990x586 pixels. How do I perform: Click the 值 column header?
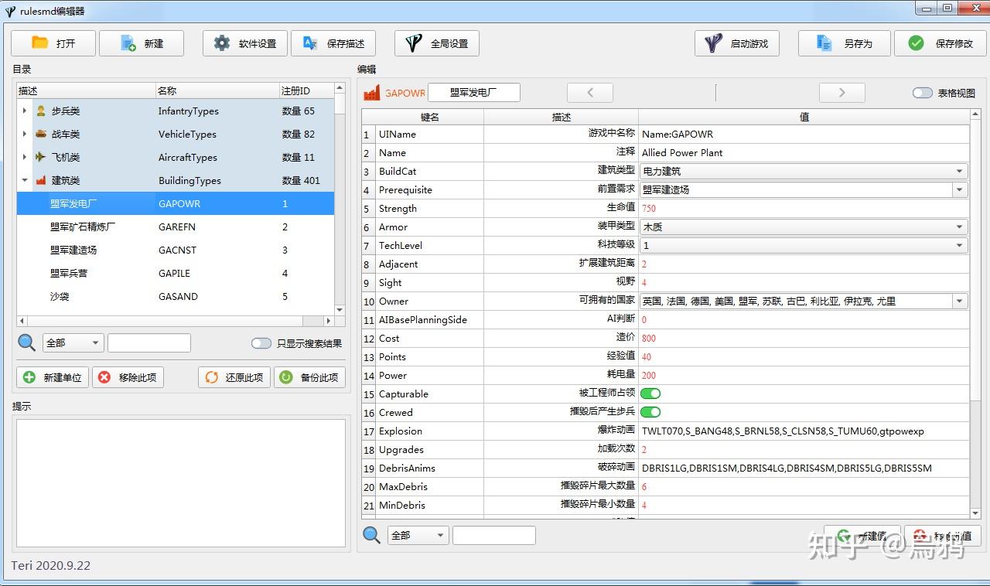coord(804,117)
